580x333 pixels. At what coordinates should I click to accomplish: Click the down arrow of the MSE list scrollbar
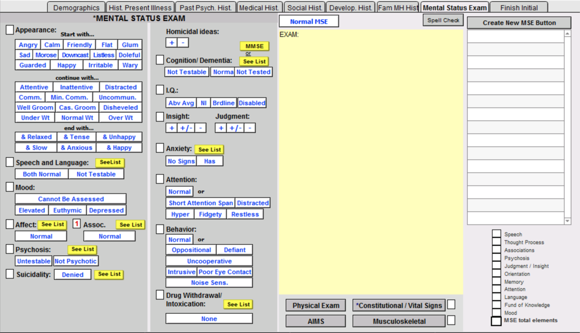568,220
